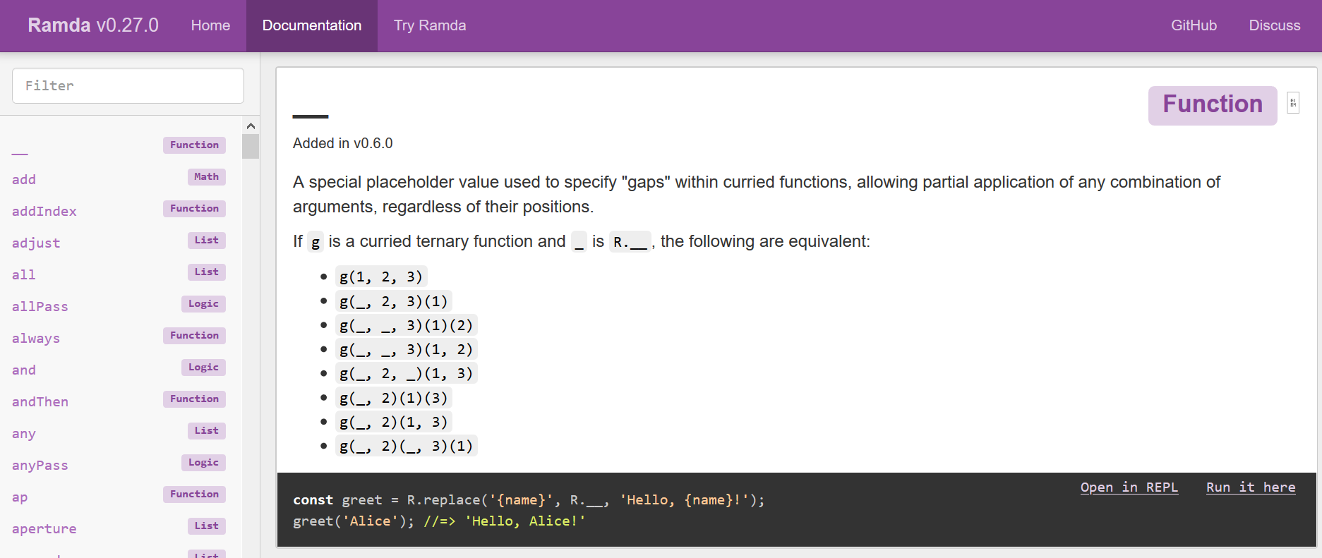Click the Logic tag beside allPass
The width and height of the screenshot is (1322, 558).
[x=203, y=304]
